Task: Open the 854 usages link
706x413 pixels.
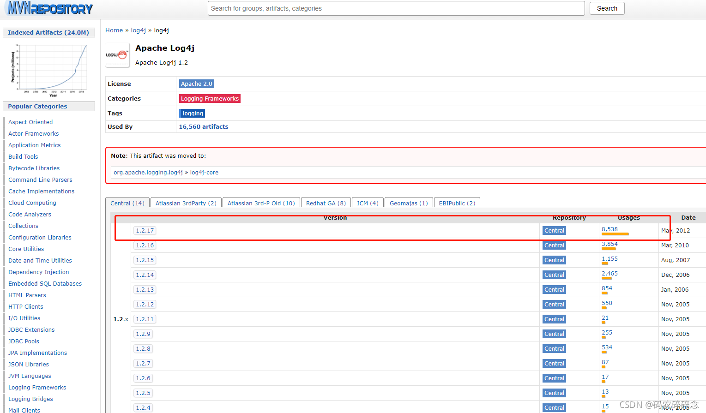Action: click(607, 288)
